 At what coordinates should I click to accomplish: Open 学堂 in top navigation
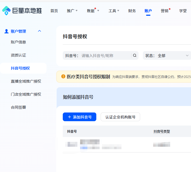183,11
